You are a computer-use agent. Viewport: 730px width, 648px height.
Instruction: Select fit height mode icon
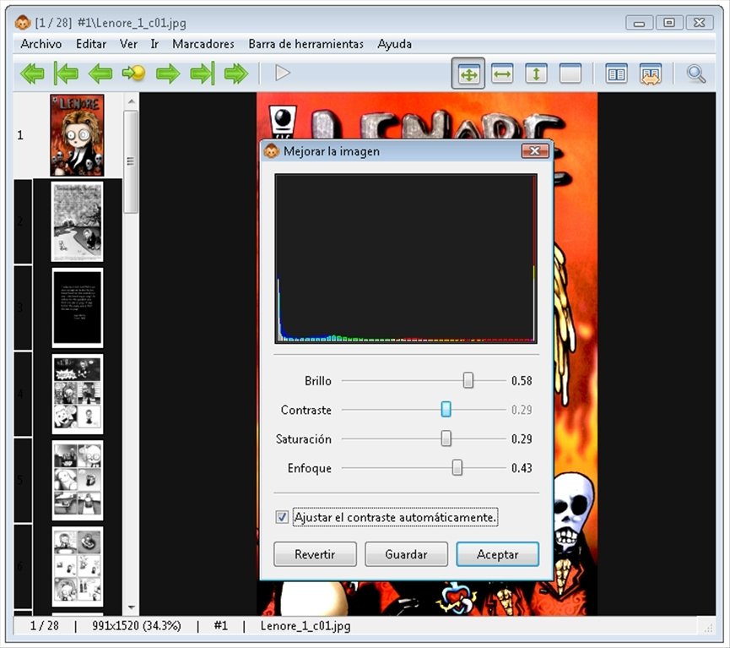536,74
